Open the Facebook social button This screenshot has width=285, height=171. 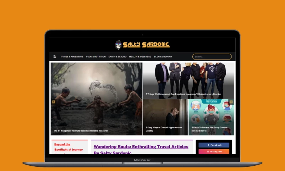tap(214, 145)
